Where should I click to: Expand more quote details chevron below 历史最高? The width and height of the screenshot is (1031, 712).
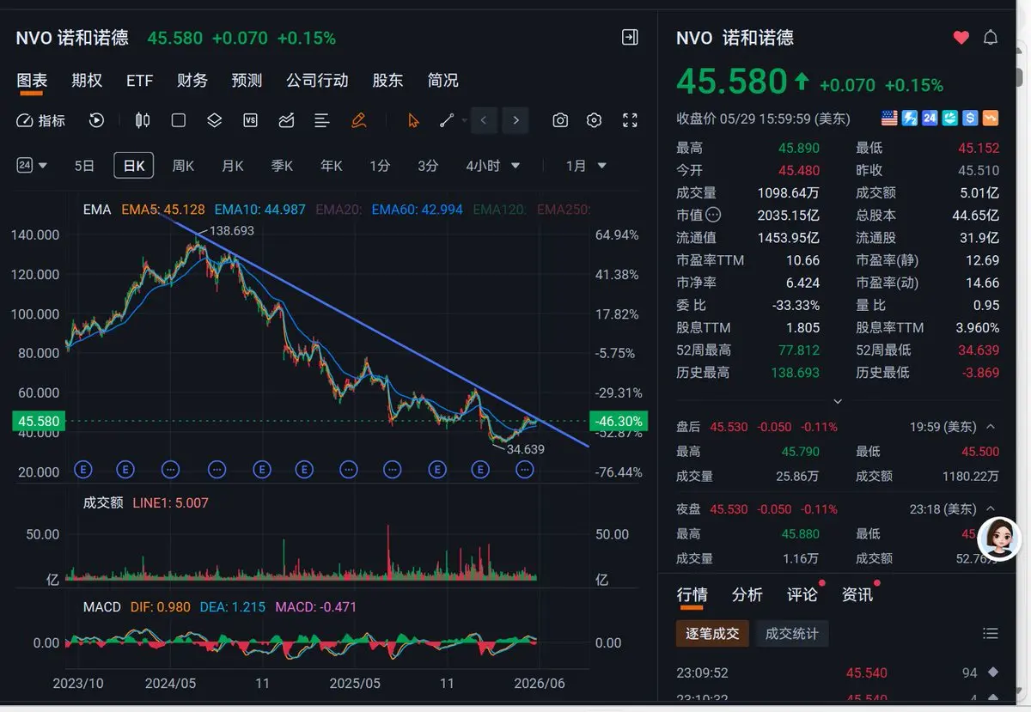[x=838, y=401]
